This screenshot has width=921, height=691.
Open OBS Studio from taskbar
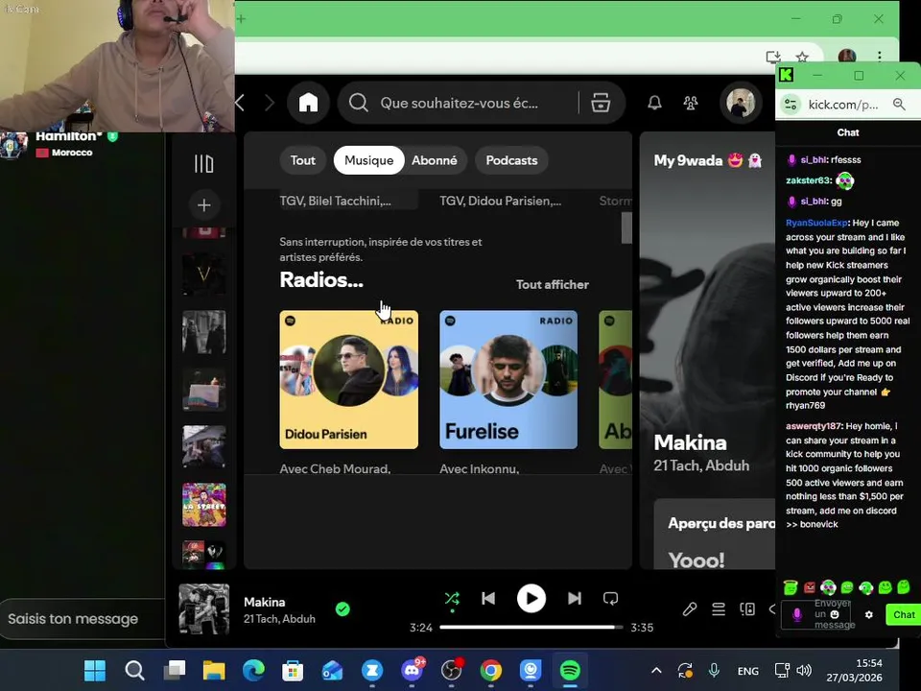(451, 671)
